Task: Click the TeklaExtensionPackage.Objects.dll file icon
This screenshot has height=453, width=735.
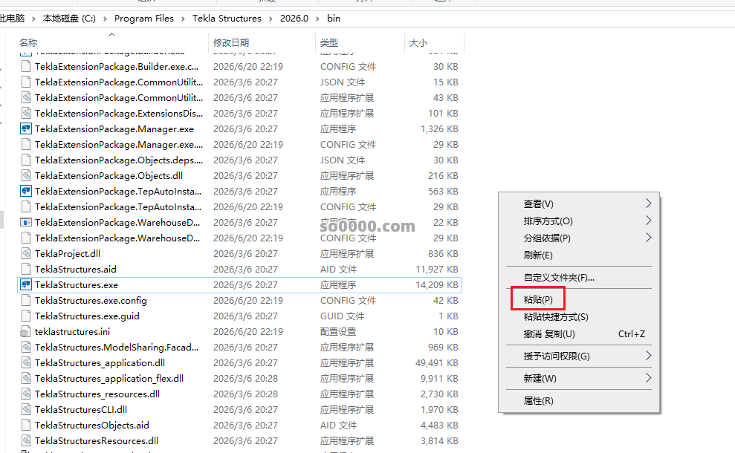Action: pyautogui.click(x=26, y=176)
